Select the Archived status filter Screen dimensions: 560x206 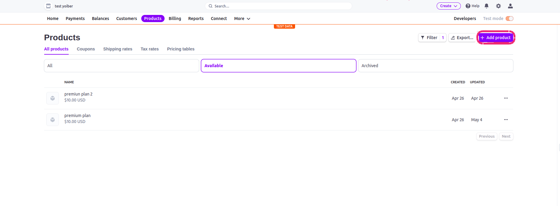(x=436, y=66)
